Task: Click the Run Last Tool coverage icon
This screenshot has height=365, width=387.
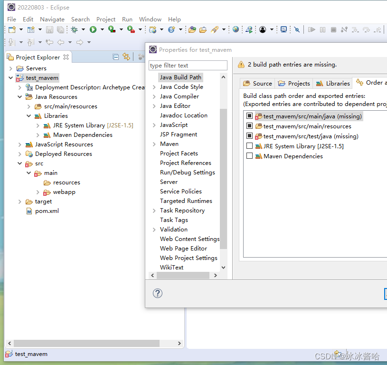Action: [x=112, y=29]
